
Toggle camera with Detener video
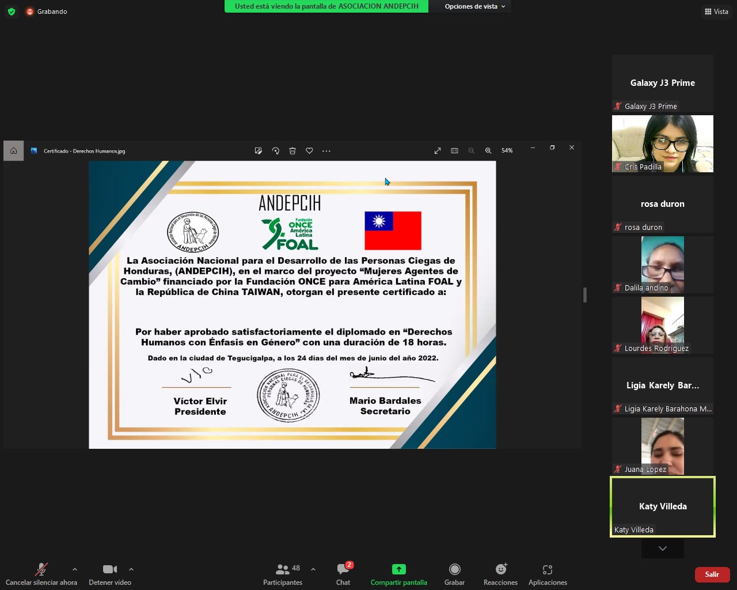(x=109, y=570)
